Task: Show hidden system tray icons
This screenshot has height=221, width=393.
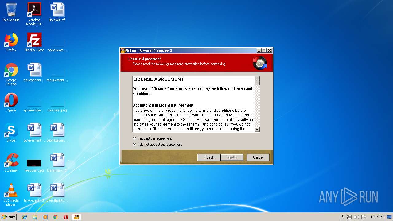Action: coord(342,217)
